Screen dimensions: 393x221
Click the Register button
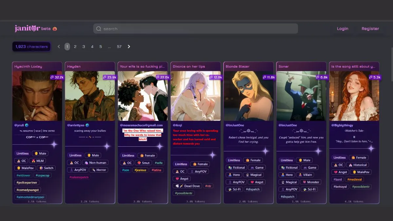[x=370, y=28]
